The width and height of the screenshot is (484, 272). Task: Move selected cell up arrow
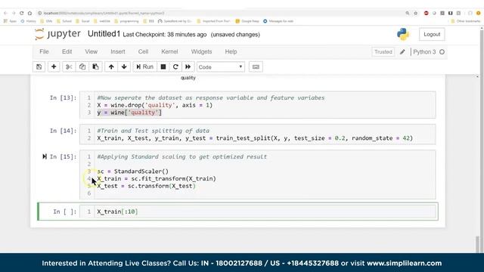(111, 67)
